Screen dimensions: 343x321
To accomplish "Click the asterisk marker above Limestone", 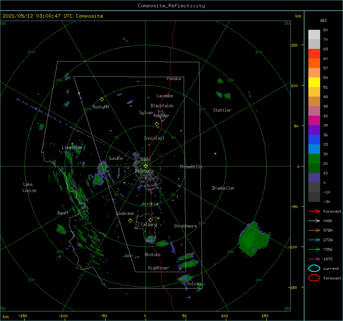I will click(x=72, y=144).
